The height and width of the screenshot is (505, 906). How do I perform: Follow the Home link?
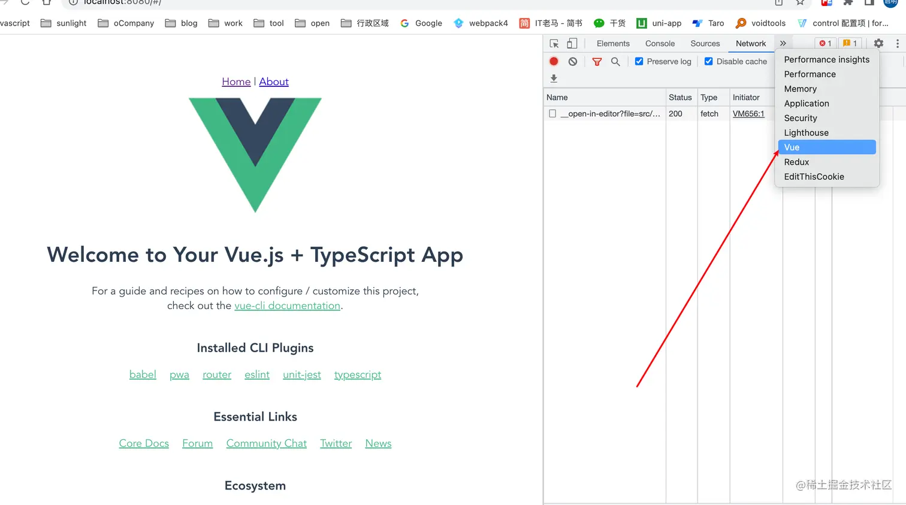pyautogui.click(x=236, y=81)
